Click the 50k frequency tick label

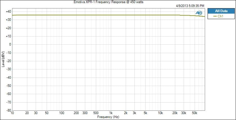point(195,113)
